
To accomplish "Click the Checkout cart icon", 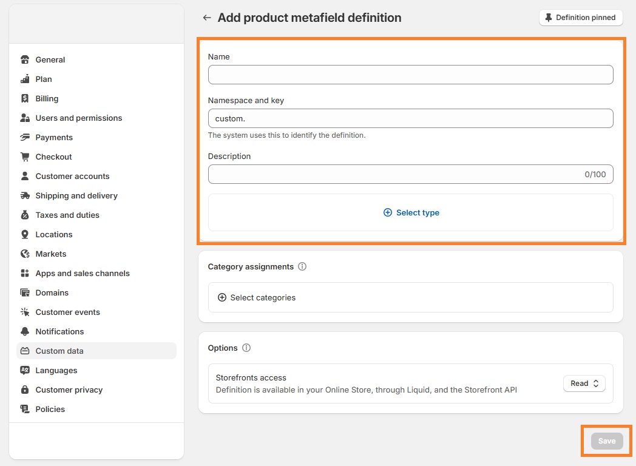I will pos(24,157).
